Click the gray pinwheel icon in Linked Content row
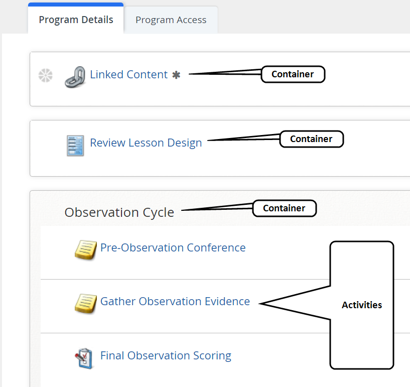The width and height of the screenshot is (410, 387). (45, 75)
